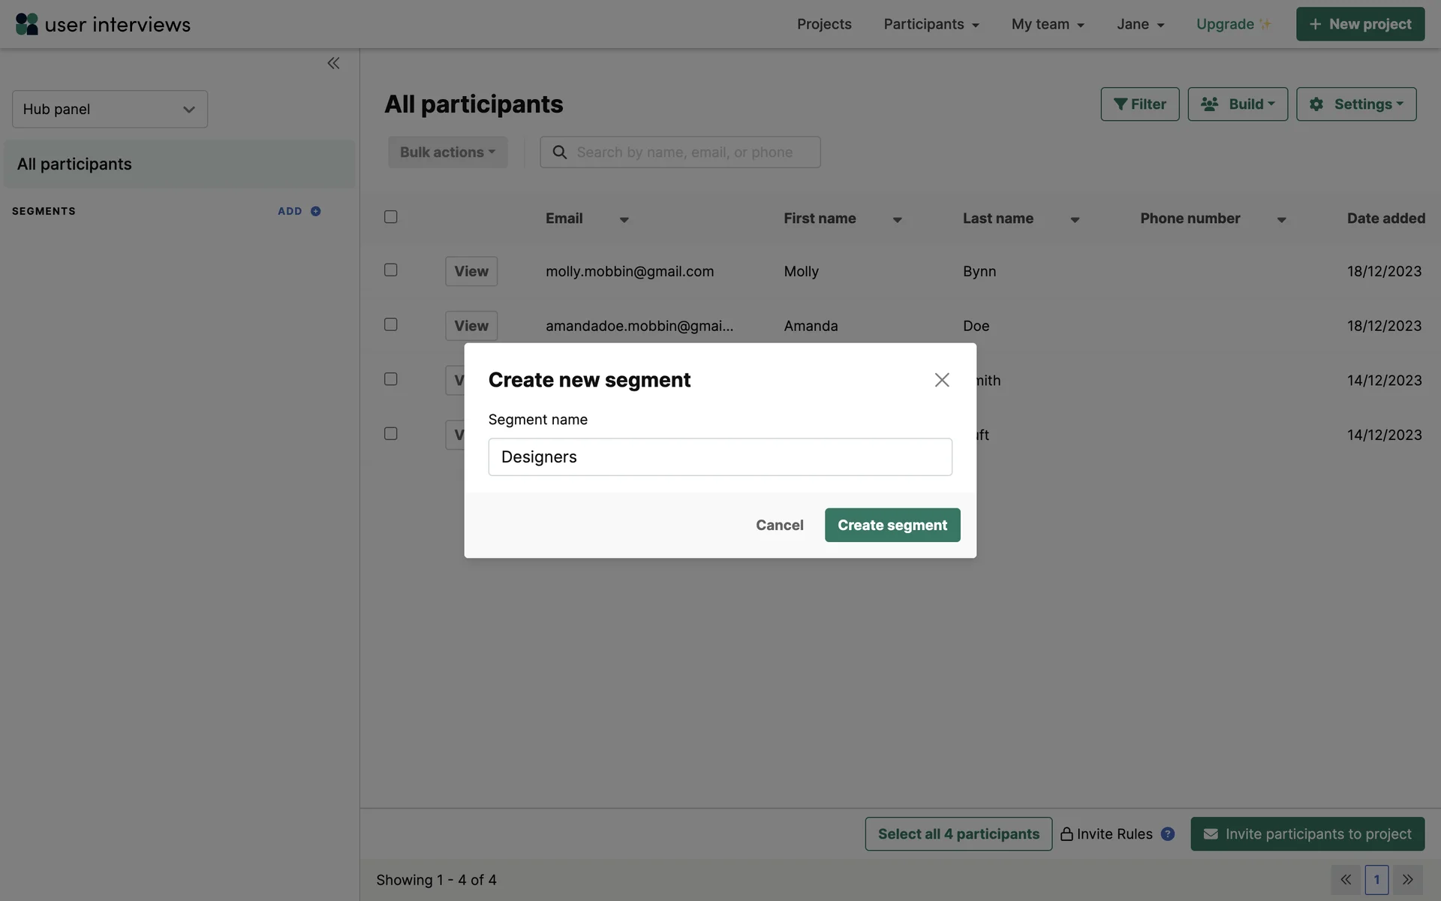This screenshot has width=1441, height=901.
Task: Click the Invite Rules lock icon
Action: [x=1066, y=833]
